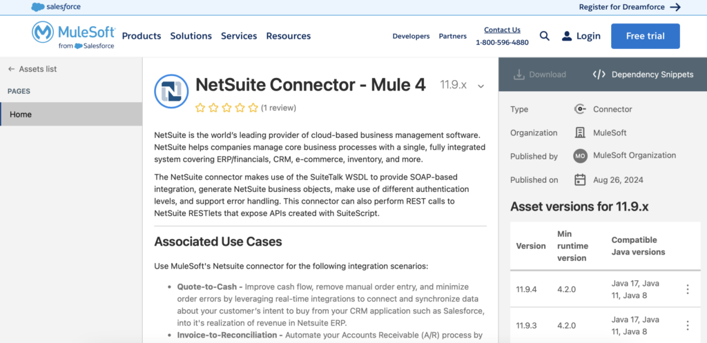Image resolution: width=707 pixels, height=343 pixels.
Task: Click the Associated Use Cases heading
Action: pyautogui.click(x=218, y=242)
